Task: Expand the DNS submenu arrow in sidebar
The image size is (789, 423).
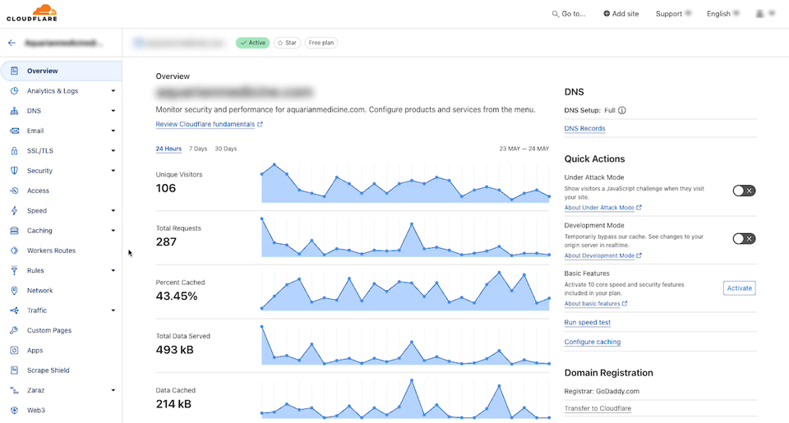Action: (113, 111)
